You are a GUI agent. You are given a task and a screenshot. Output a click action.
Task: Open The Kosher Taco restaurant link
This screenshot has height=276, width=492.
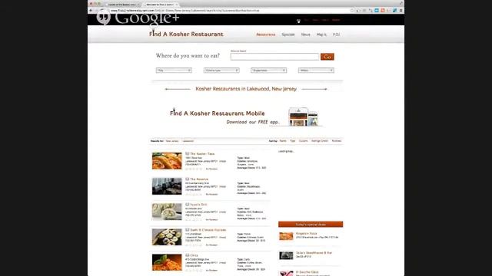[202, 153]
